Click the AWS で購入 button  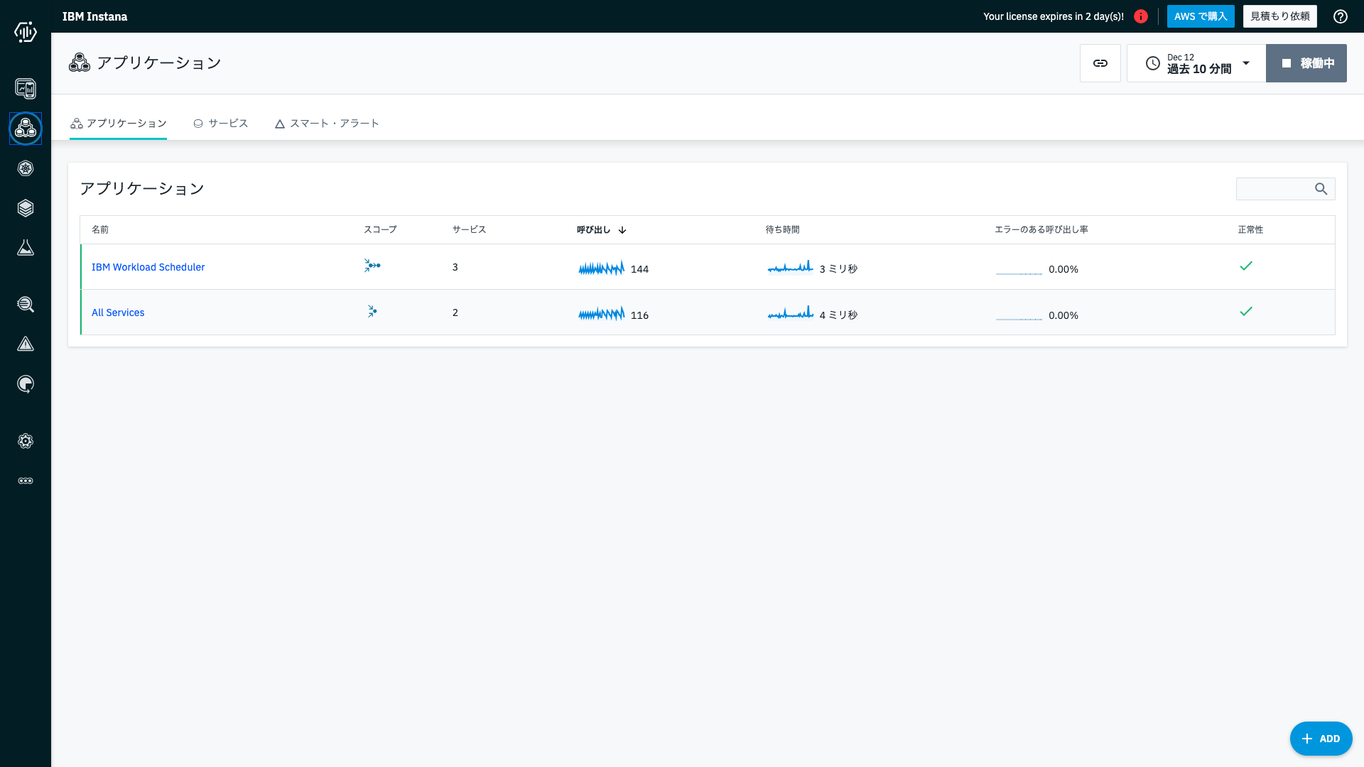tap(1200, 16)
